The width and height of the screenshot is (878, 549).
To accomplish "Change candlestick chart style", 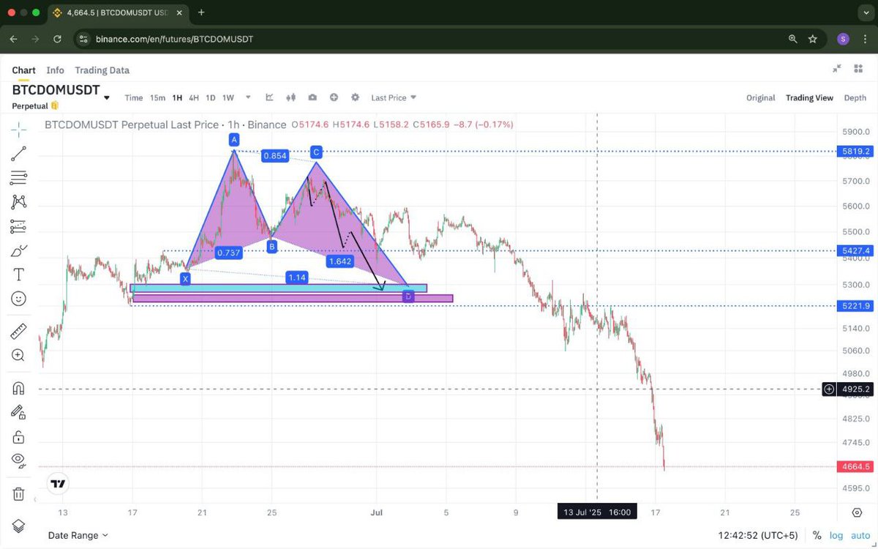I will pyautogui.click(x=291, y=97).
